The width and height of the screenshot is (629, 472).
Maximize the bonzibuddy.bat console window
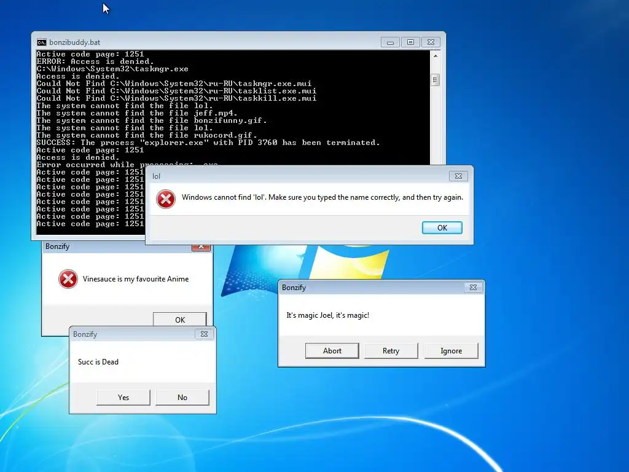410,42
